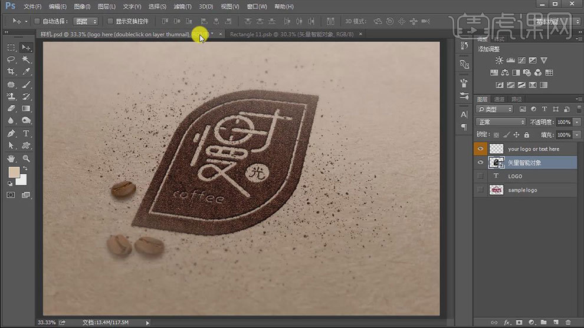Screen dimensions: 584x328
Task: Select the Clone Stamp tool
Action: click(x=11, y=97)
